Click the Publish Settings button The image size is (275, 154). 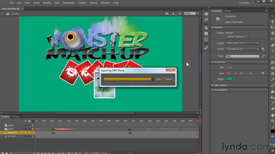tap(238, 37)
